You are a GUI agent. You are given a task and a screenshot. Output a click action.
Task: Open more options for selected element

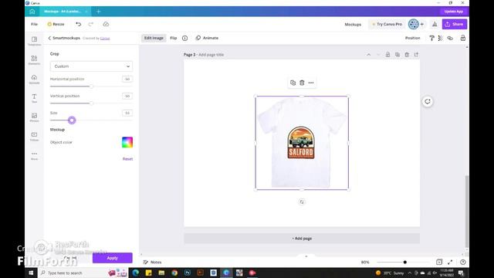tap(311, 83)
